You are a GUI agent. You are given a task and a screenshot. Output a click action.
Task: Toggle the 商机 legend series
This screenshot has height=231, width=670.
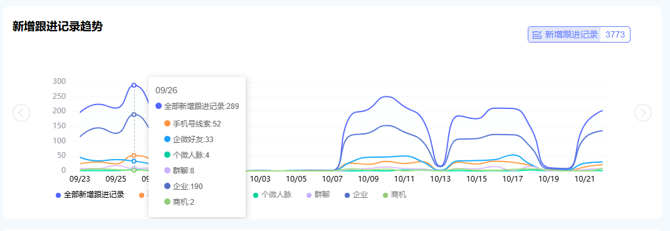click(x=395, y=195)
